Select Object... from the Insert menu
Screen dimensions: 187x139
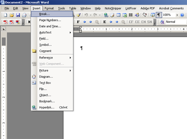(x=52, y=95)
